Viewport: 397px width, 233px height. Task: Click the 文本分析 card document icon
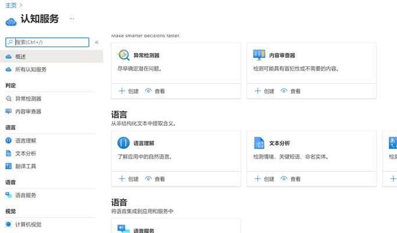[x=259, y=143]
